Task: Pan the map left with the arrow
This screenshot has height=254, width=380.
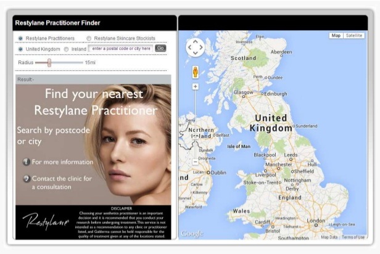Action: (189, 47)
